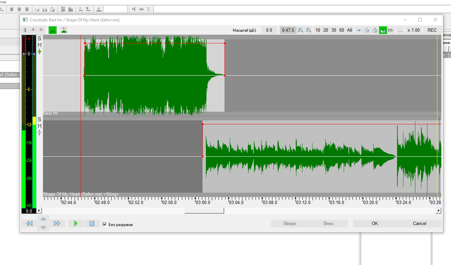Click the first envelope point tool icon
Image resolution: width=451 pixels, height=265 pixels.
pyautogui.click(x=25, y=30)
